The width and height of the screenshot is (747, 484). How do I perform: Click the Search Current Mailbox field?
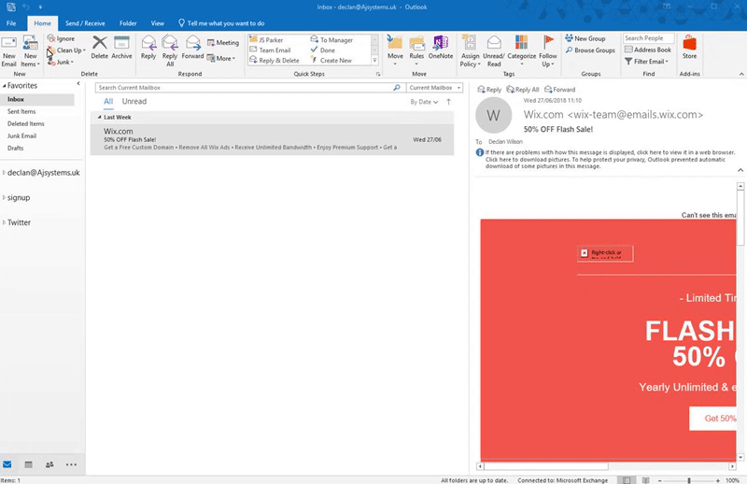247,88
